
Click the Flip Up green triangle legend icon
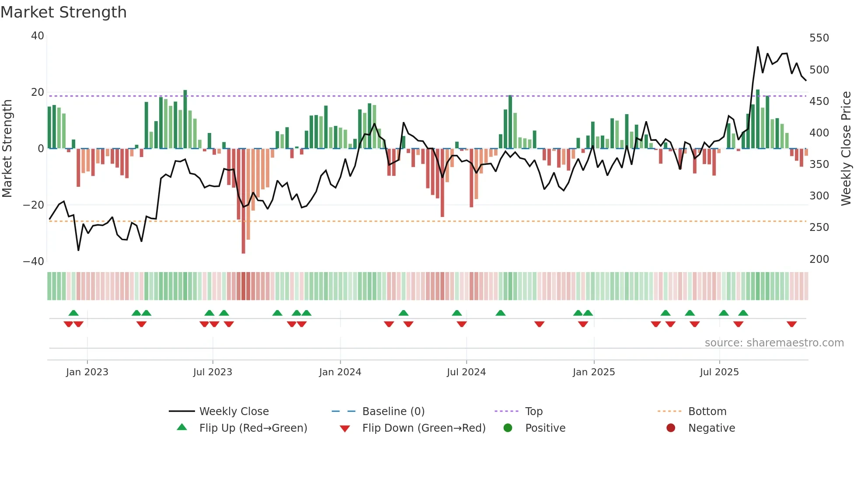182,427
